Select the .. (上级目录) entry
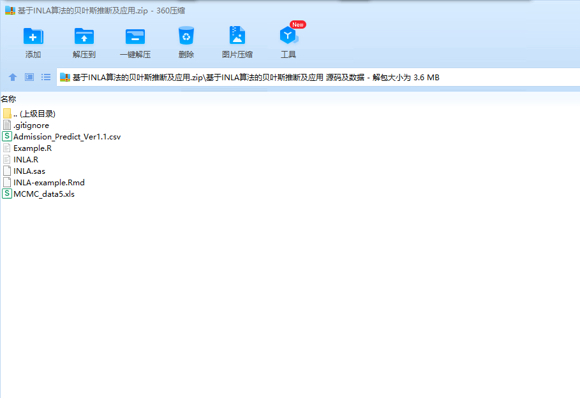Screen dimensions: 580x398 coord(34,114)
